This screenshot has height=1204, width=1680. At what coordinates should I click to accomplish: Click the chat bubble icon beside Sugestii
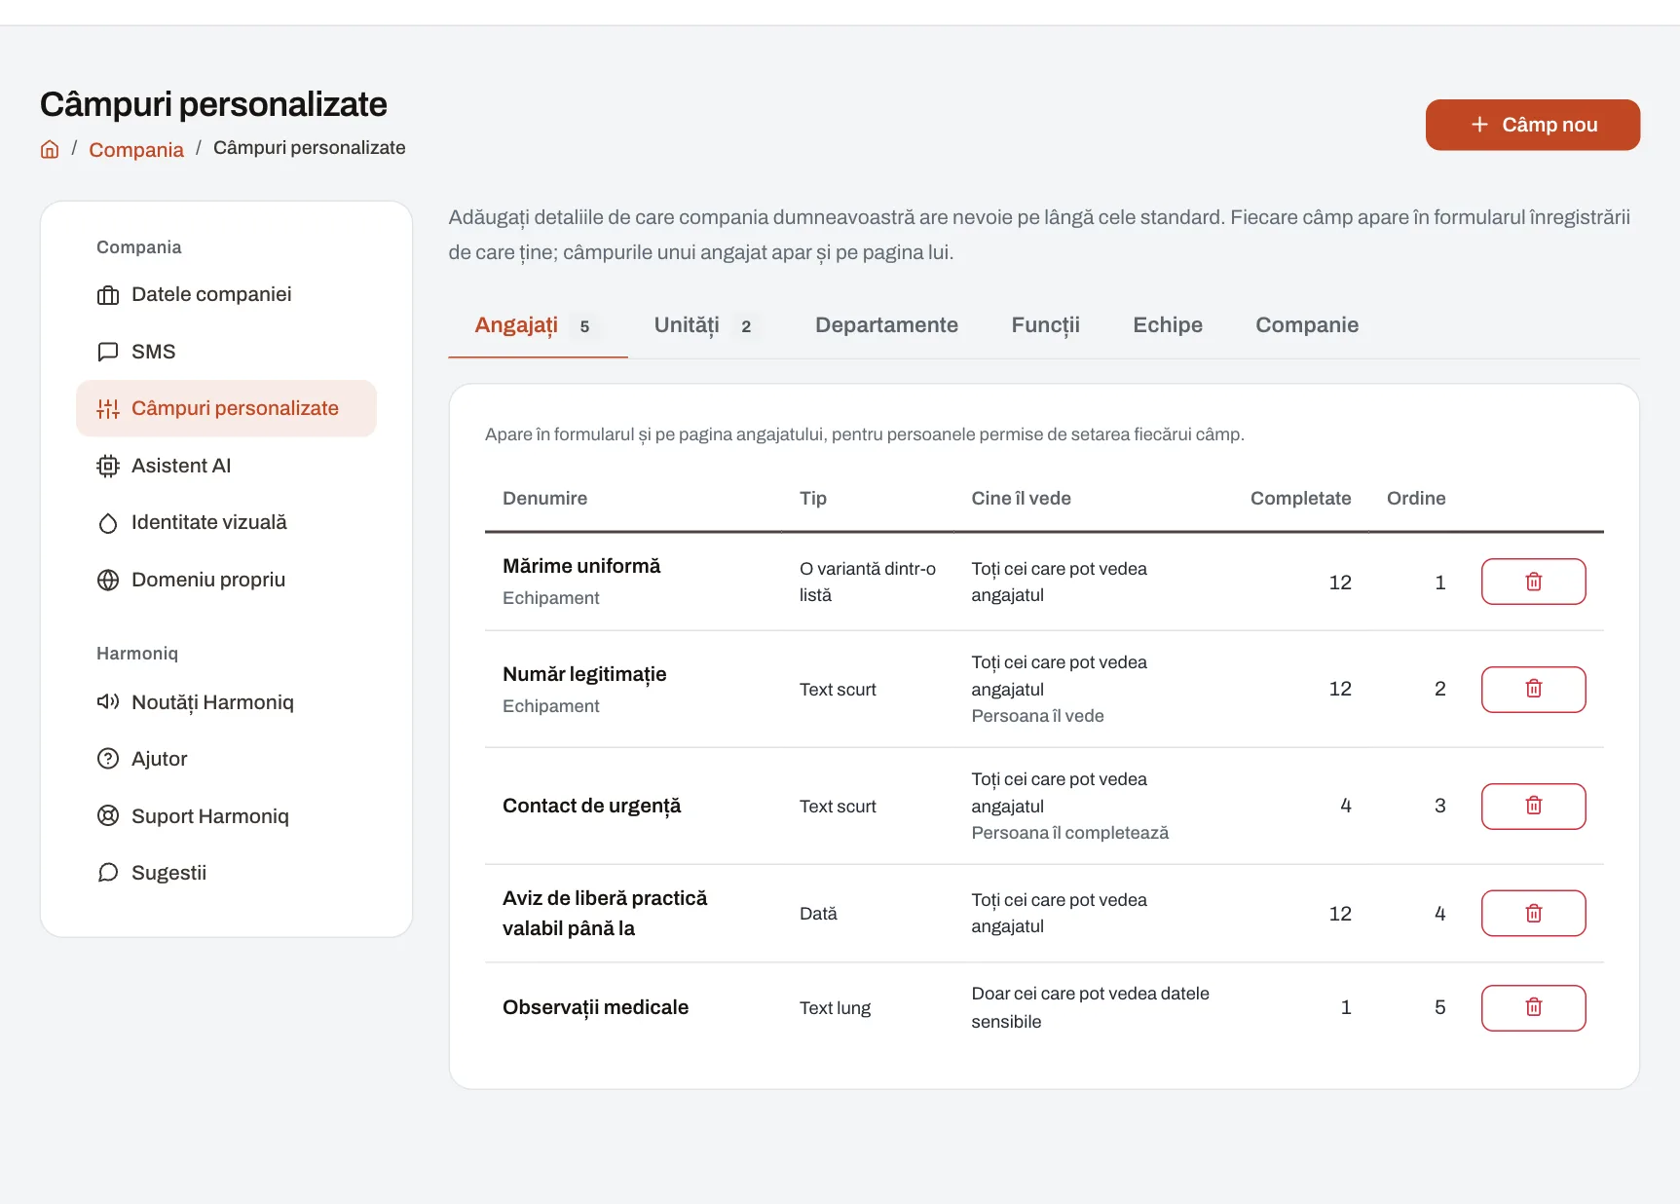108,873
